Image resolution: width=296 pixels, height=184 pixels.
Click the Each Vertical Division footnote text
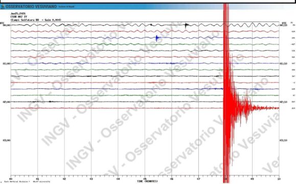click(27, 181)
